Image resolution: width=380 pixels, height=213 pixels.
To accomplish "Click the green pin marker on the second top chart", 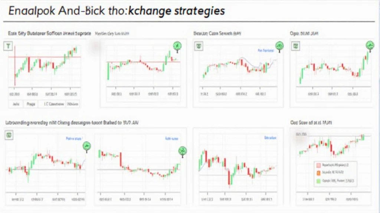I will point(177,47).
